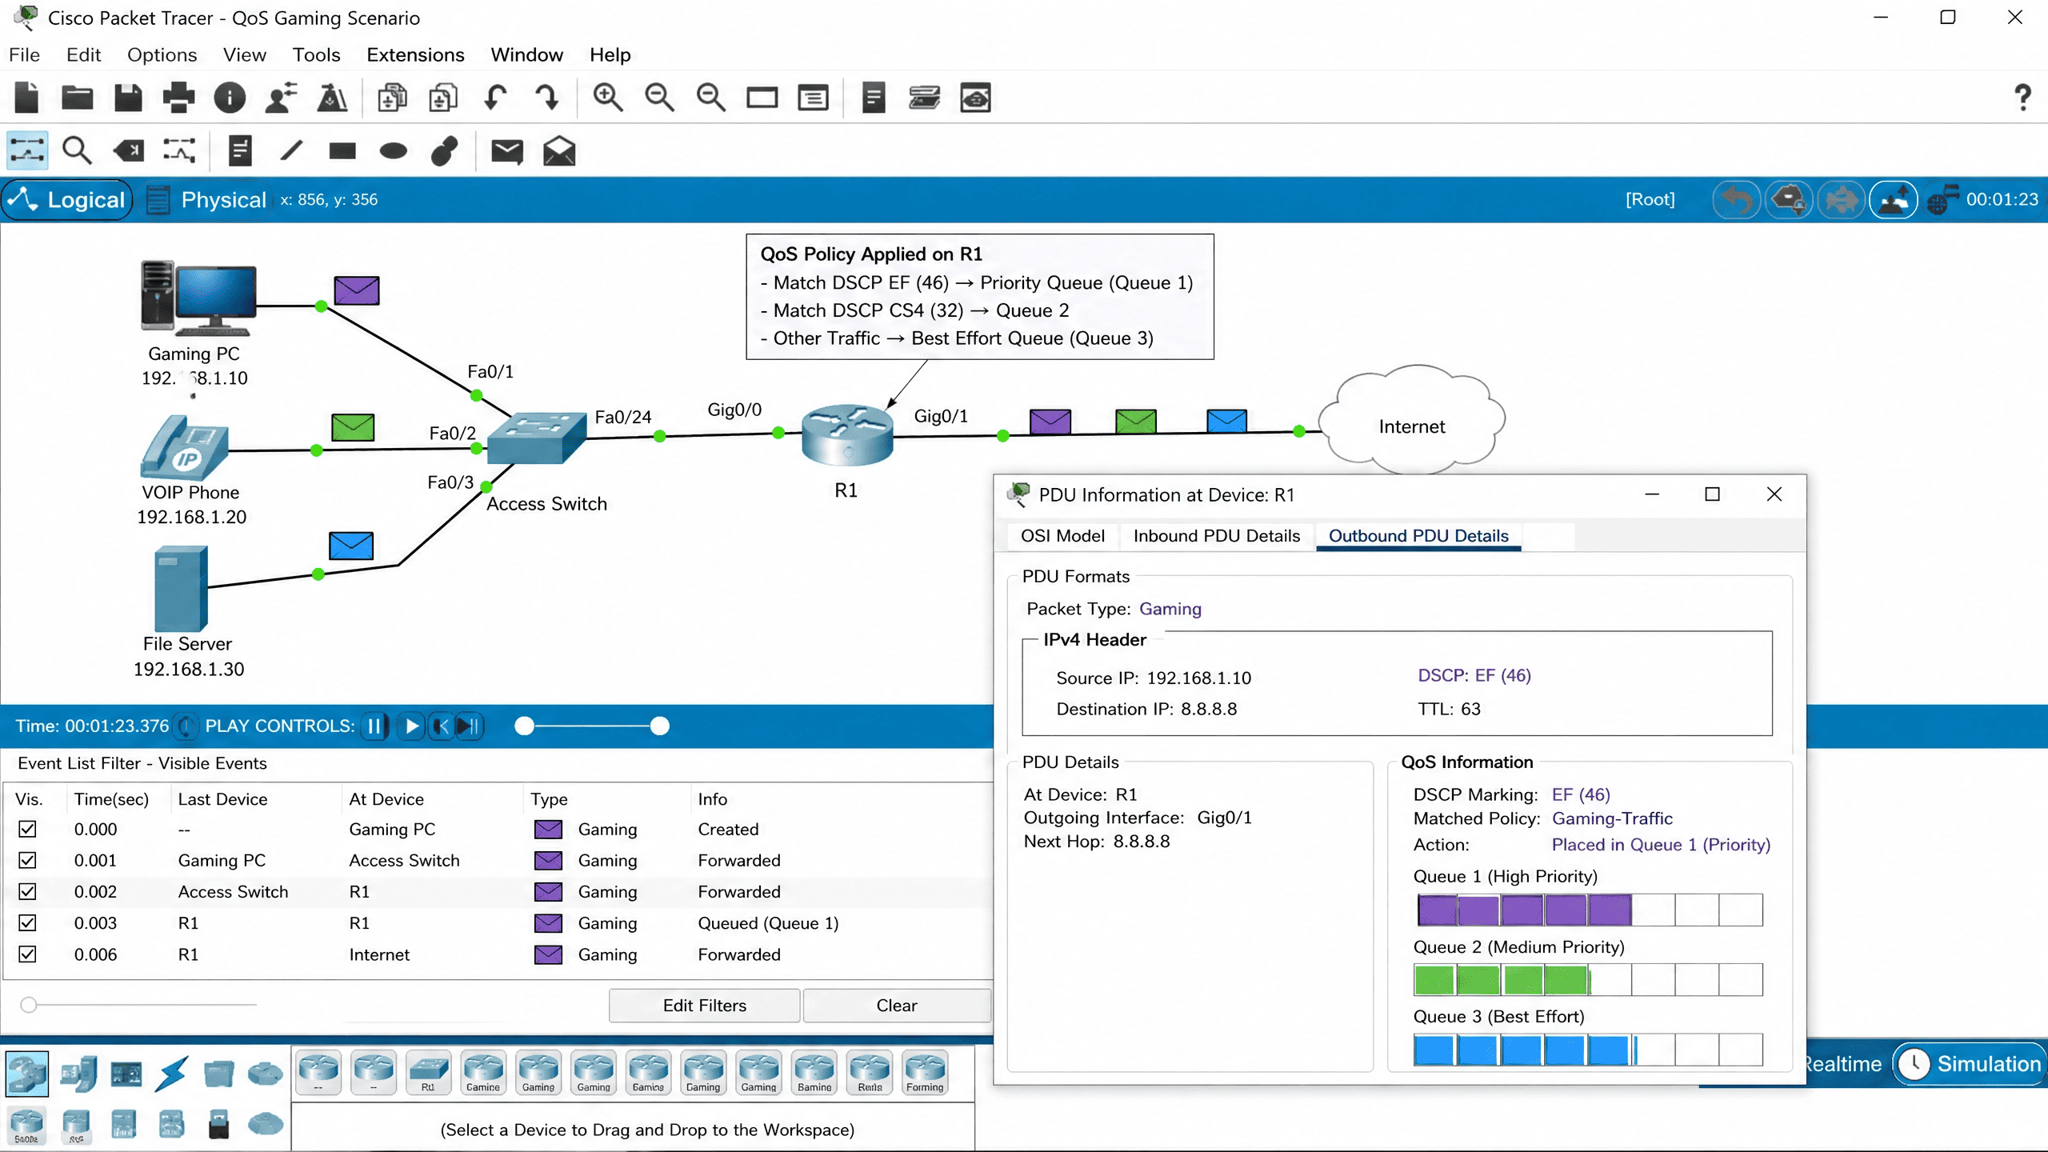Switch to the Inbound PDU Details tab

pyautogui.click(x=1217, y=536)
